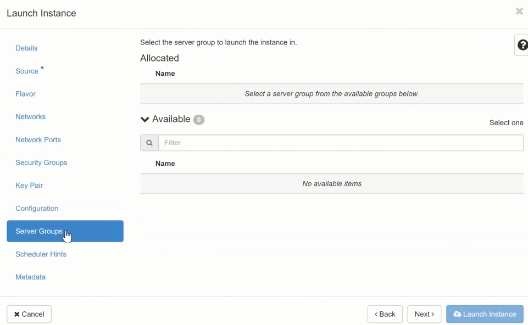Select the Network Ports step
This screenshot has height=325, width=528.
(x=38, y=140)
